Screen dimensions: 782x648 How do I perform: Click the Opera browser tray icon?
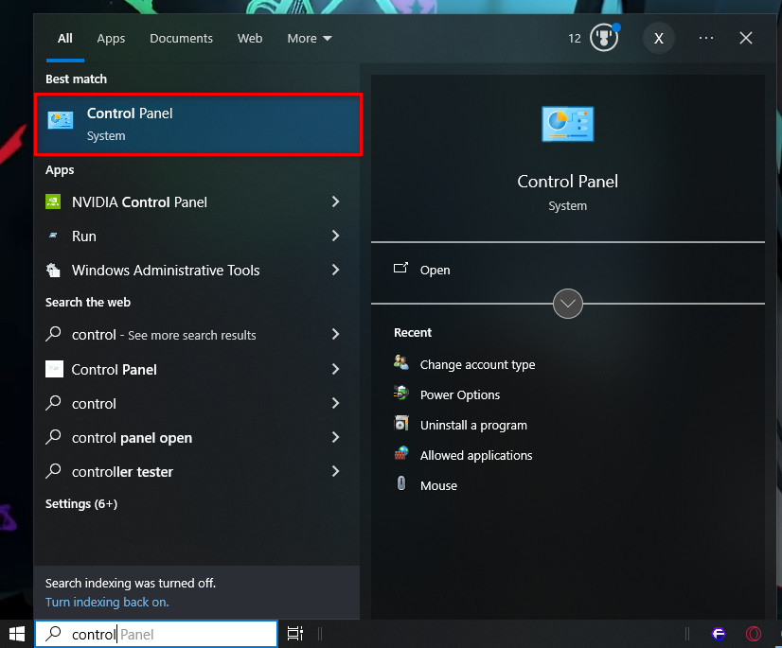pos(753,634)
